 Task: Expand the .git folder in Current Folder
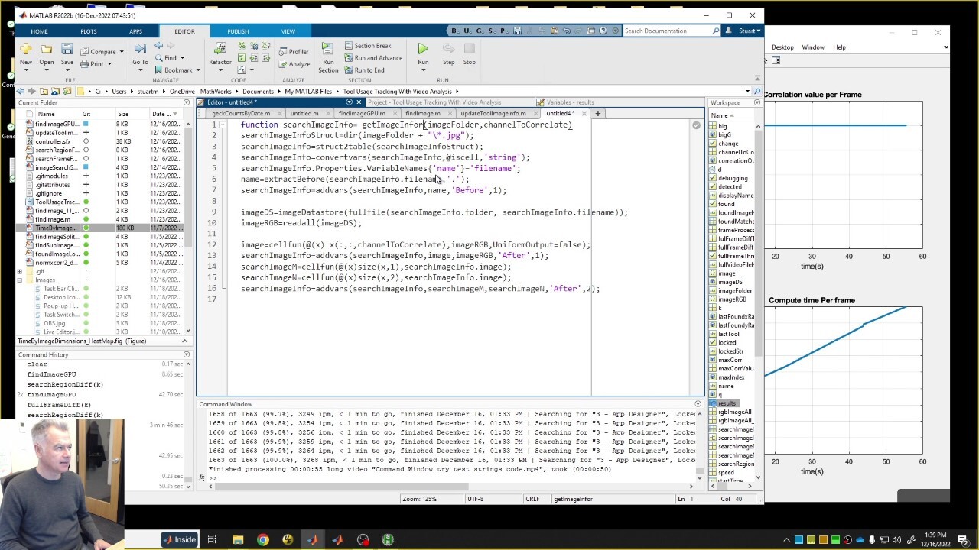(20, 271)
